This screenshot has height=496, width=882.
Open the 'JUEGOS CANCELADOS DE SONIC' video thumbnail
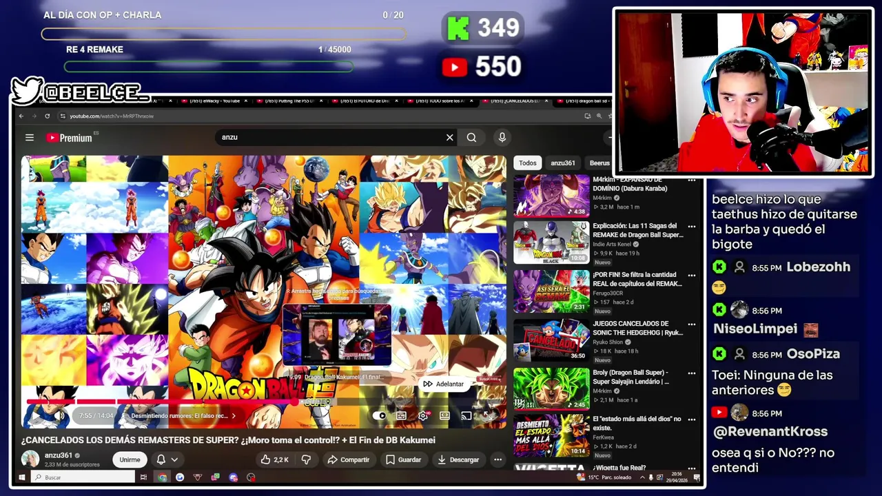click(x=551, y=340)
